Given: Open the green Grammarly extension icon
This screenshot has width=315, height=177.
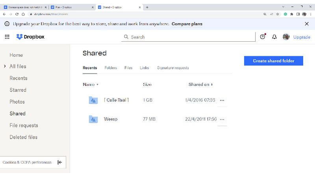Looking at the screenshot, I should 285,14.
